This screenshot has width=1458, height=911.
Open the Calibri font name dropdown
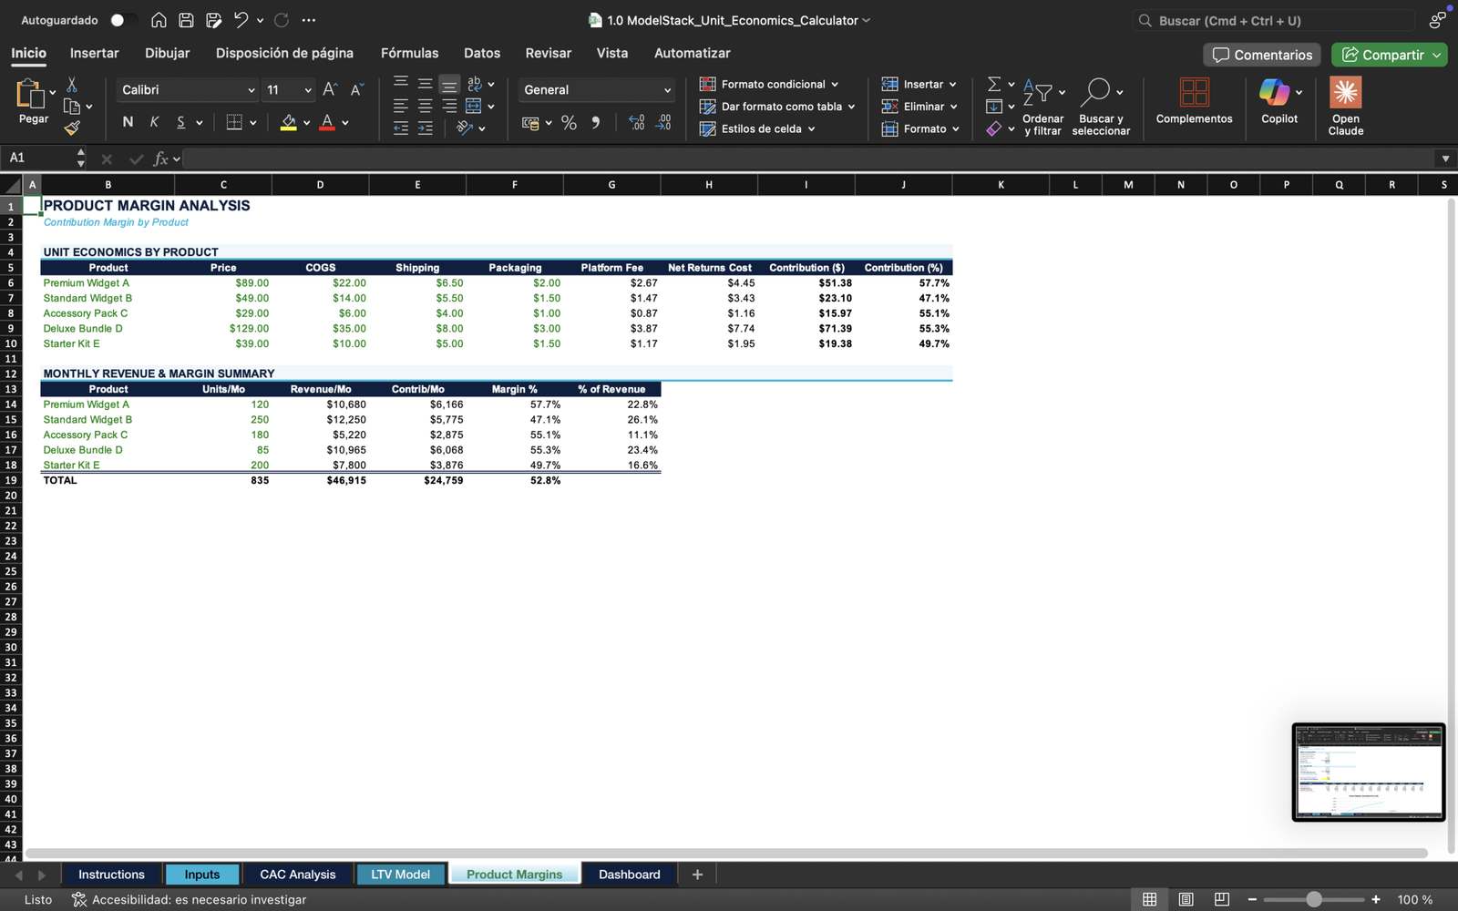tap(188, 90)
